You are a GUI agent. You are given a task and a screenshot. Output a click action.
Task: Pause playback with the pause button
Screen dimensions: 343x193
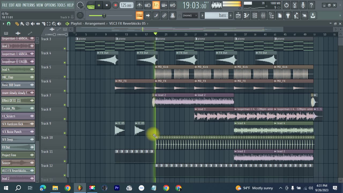[x=99, y=5]
